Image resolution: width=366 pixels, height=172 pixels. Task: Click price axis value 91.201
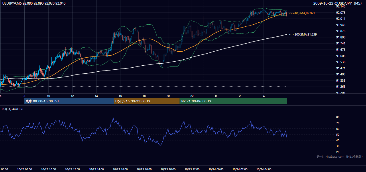tap(341, 93)
